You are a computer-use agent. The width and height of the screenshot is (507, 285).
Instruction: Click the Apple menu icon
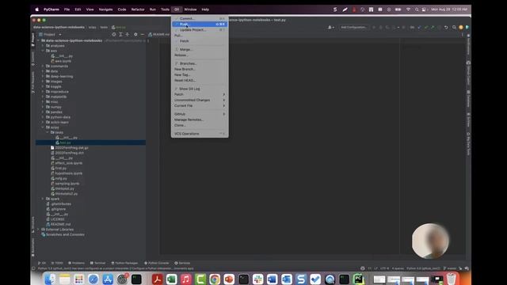pos(37,9)
